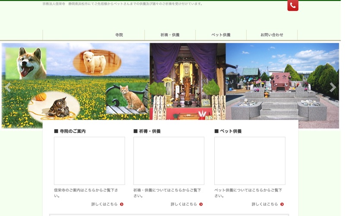Click red arrow icon under ペット供養 card
The image size is (345, 216).
[282, 204]
